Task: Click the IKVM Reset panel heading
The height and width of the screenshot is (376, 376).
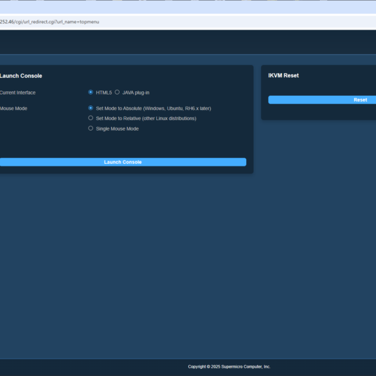Action: (283, 76)
